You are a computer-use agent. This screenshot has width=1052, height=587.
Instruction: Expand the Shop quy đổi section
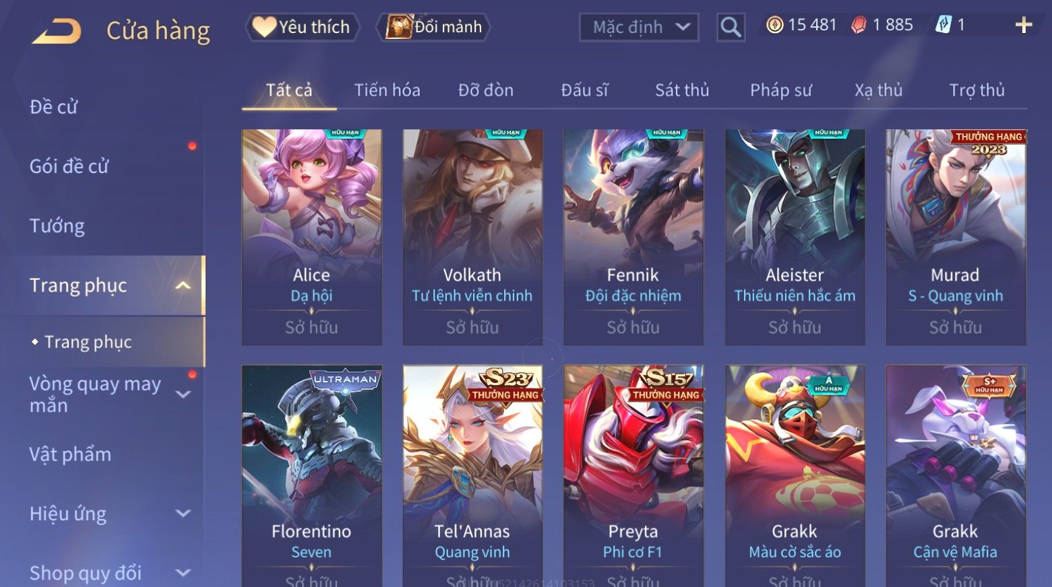click(183, 573)
